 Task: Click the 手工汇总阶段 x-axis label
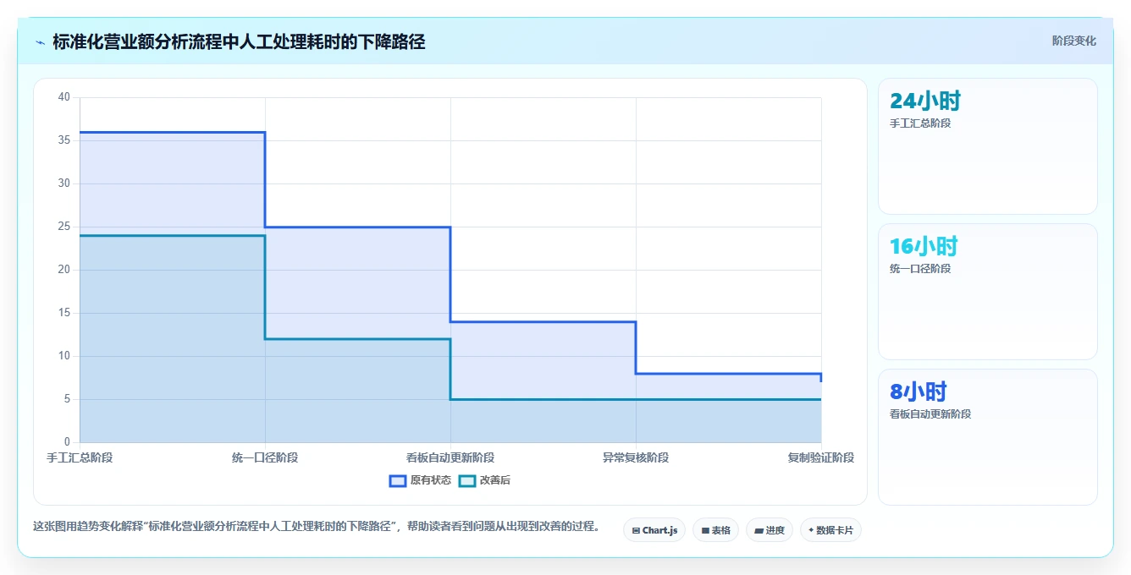pos(80,457)
